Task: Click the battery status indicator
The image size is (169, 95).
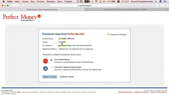Action: click(x=111, y=1)
